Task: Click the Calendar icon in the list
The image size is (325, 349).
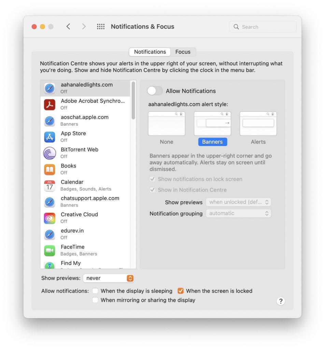Action: tap(50, 185)
